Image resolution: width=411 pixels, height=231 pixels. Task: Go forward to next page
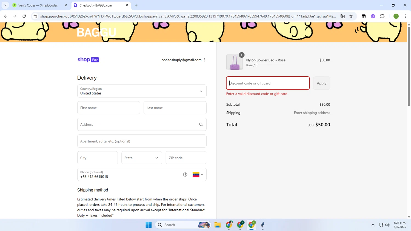click(15, 16)
